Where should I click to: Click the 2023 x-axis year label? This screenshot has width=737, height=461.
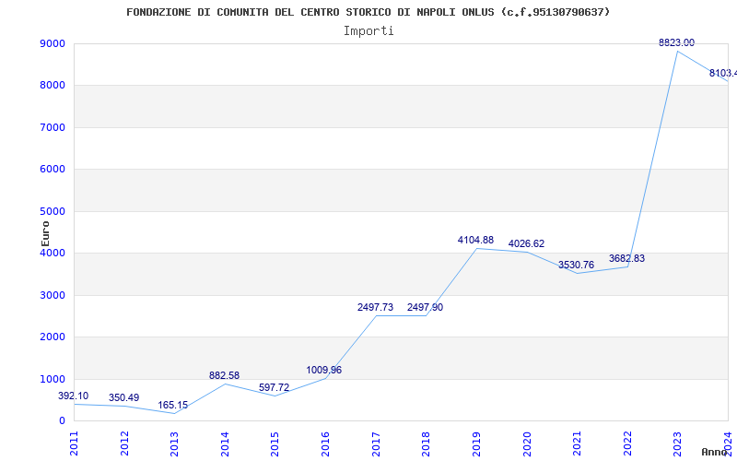pos(677,443)
